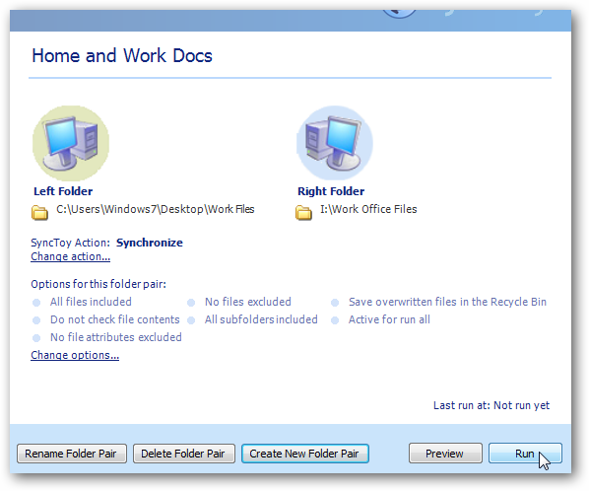Click the I:\Work Office Files path
This screenshot has width=589, height=491.
click(368, 209)
